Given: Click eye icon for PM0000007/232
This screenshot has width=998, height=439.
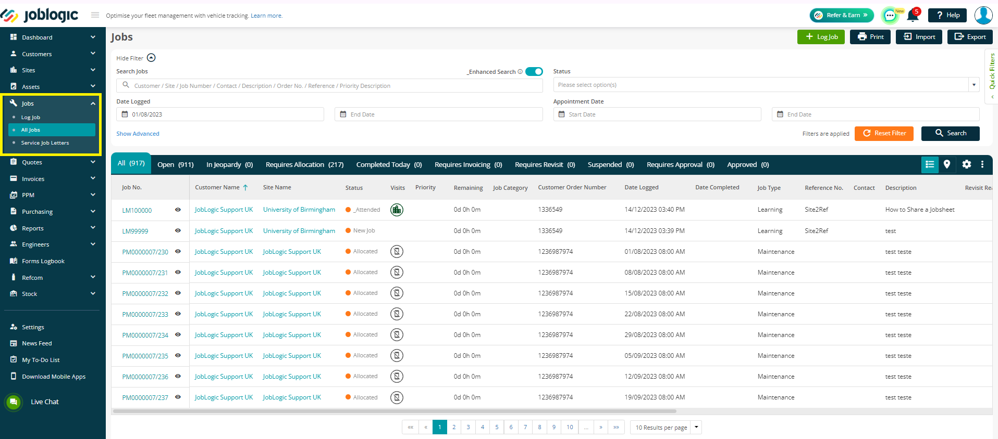Looking at the screenshot, I should pyautogui.click(x=178, y=293).
